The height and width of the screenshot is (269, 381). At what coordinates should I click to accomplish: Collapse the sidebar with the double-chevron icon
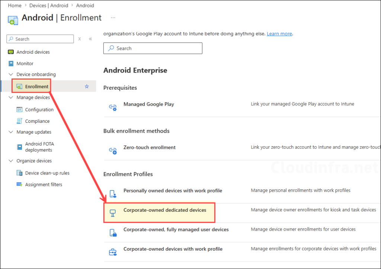(90, 39)
